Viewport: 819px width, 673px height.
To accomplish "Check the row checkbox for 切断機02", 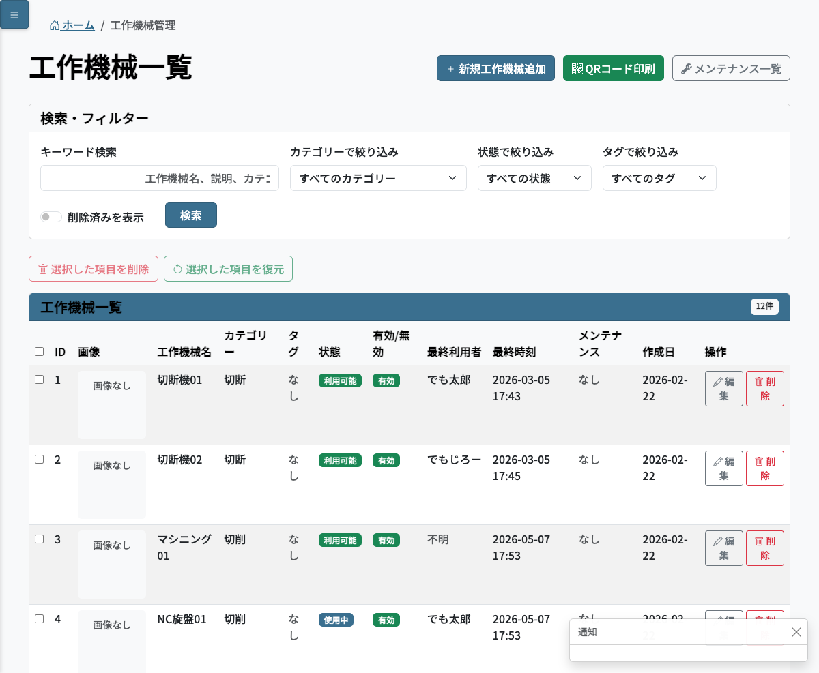I will (x=39, y=459).
